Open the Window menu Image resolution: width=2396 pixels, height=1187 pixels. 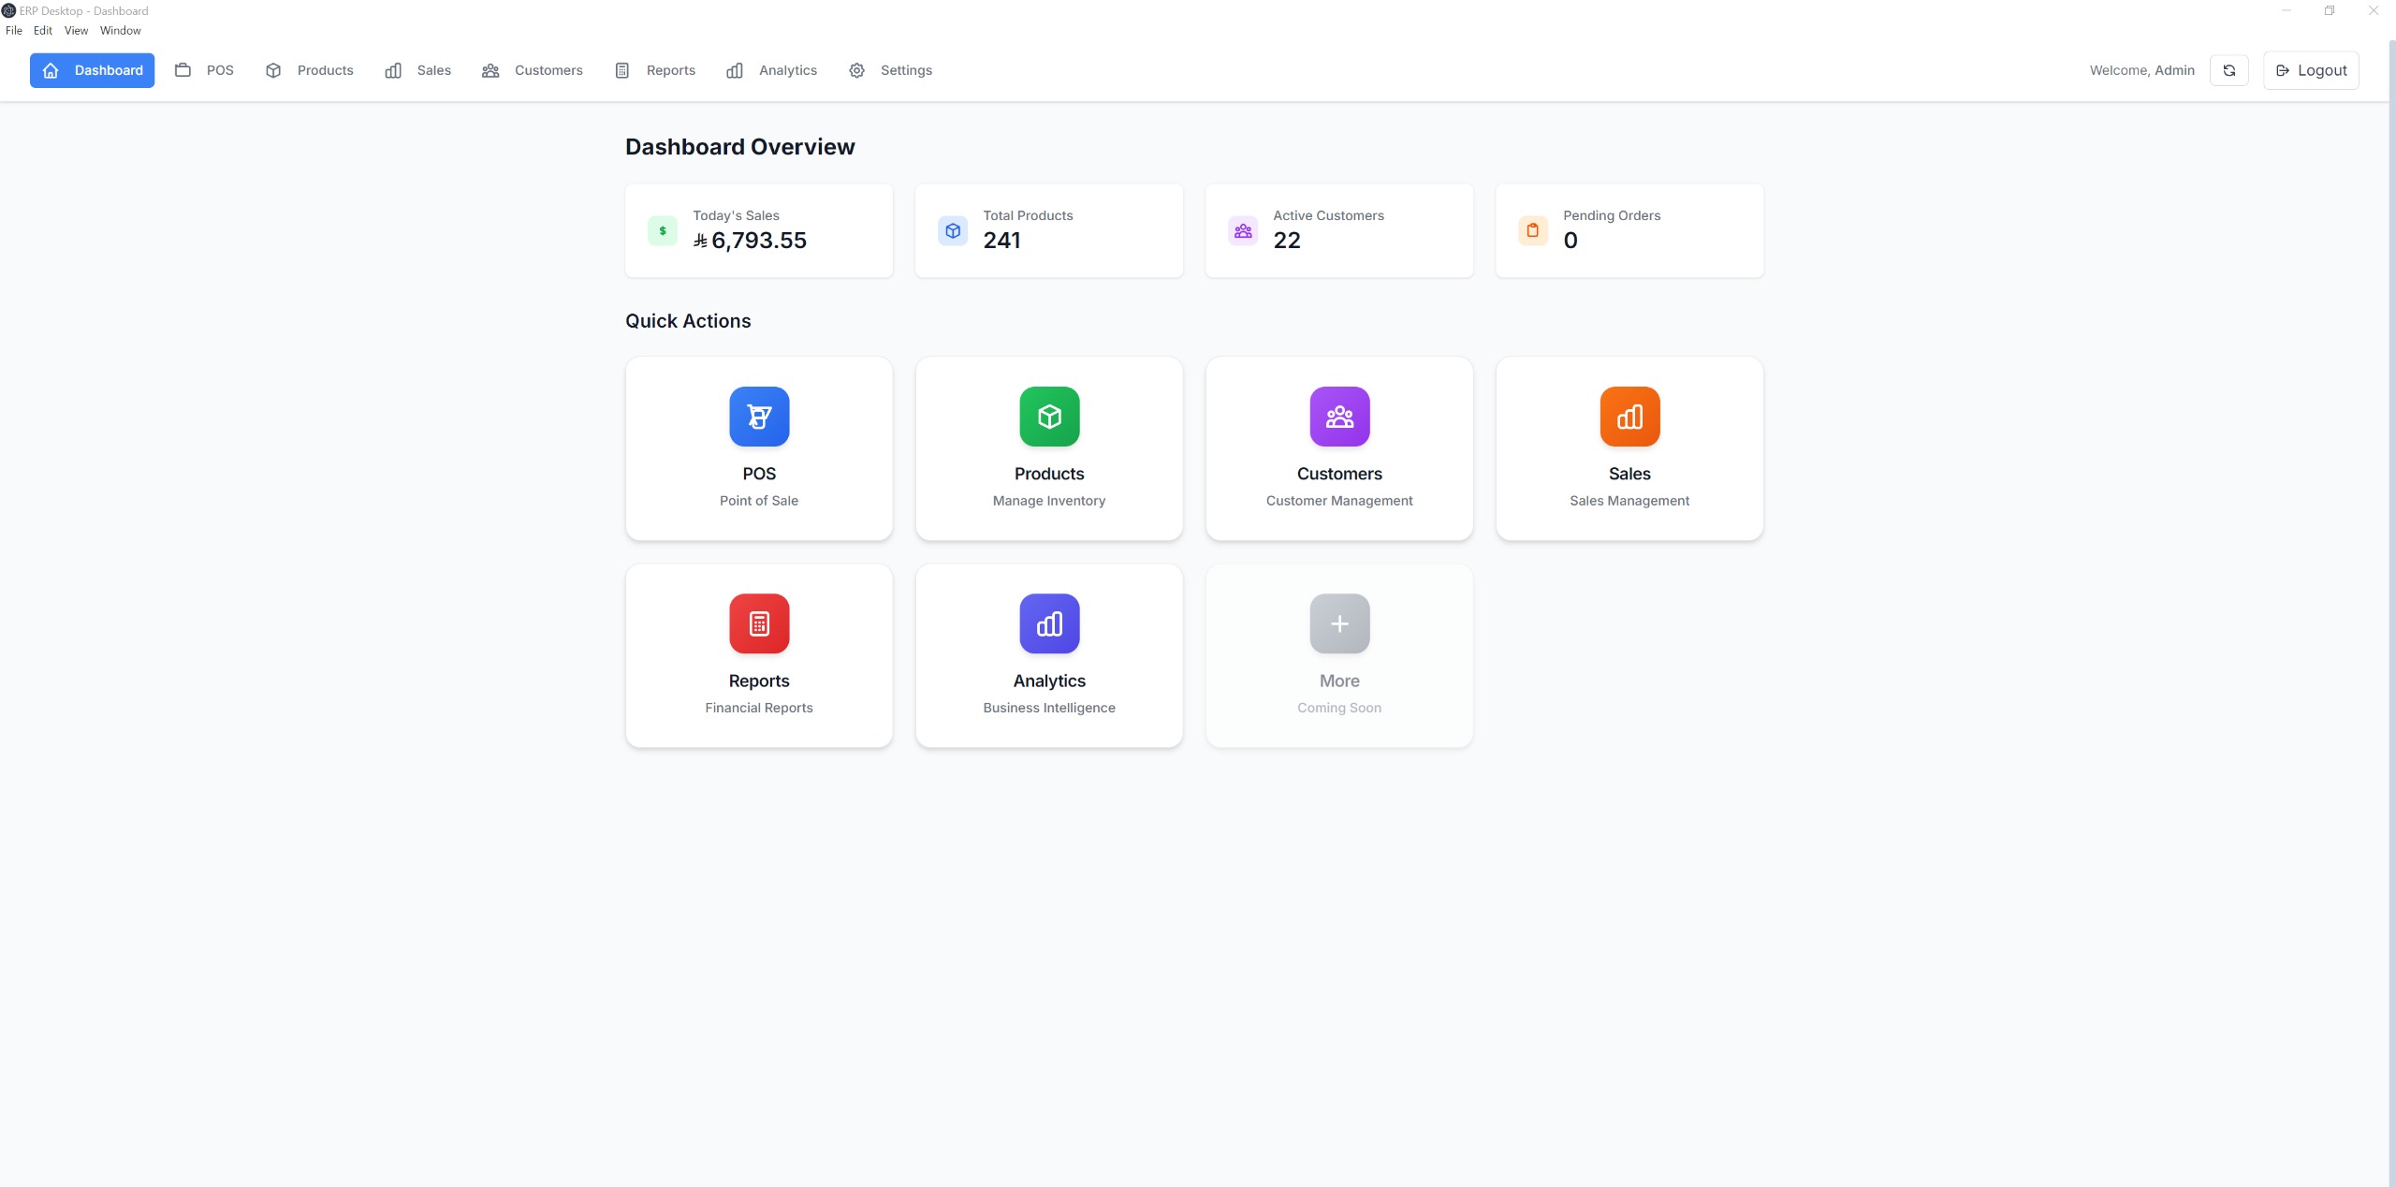[120, 31]
